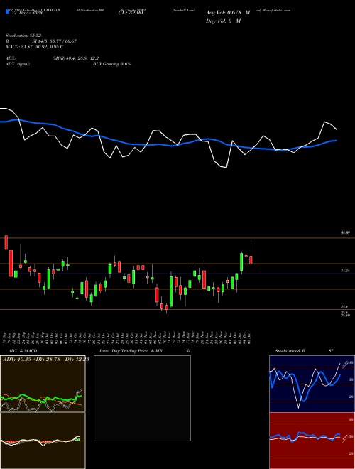Click the 31.24 price axis label
This screenshot has width=355, height=469.
pyautogui.click(x=345, y=271)
